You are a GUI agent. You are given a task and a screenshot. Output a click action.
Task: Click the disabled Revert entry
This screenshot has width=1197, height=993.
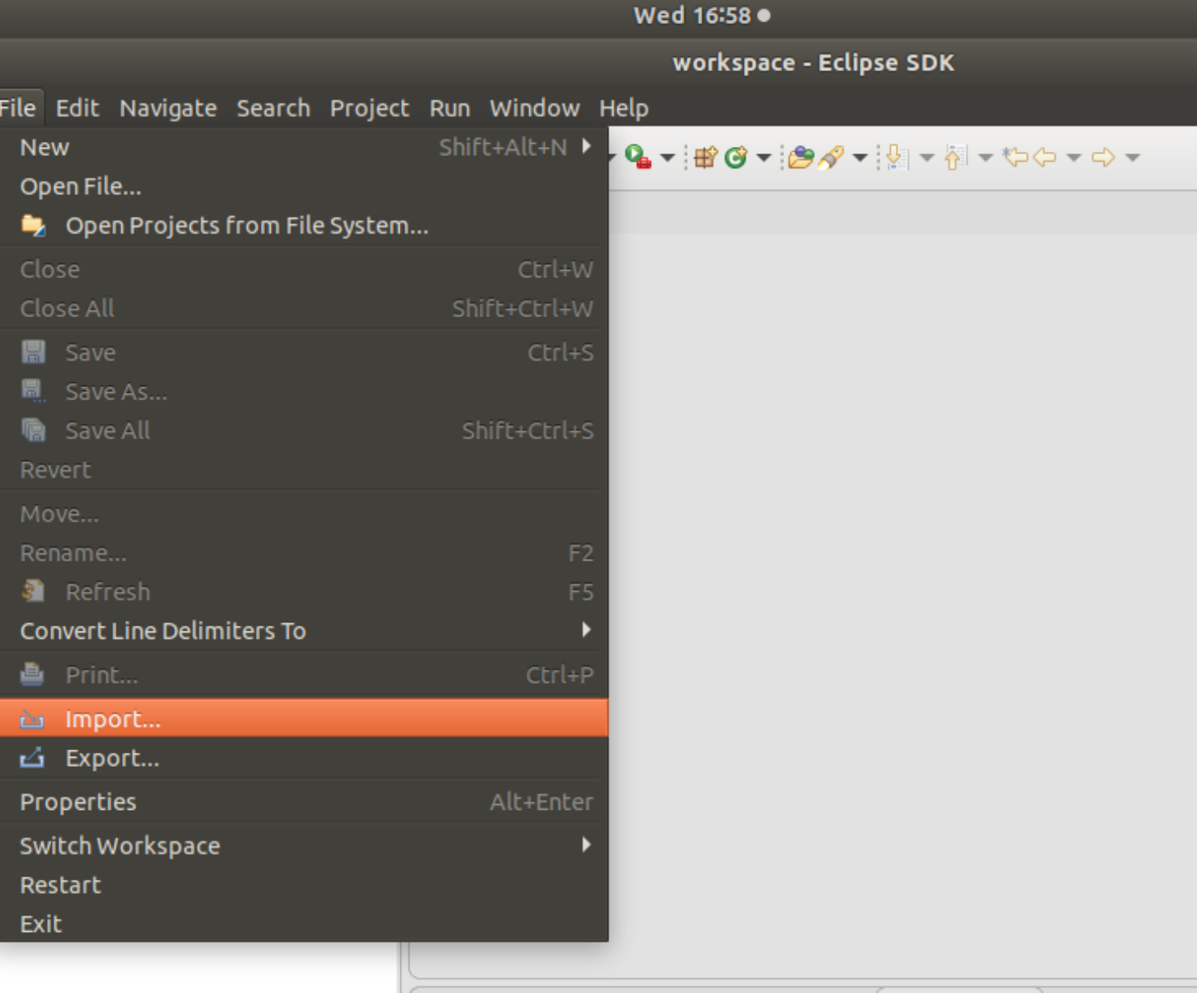(304, 470)
